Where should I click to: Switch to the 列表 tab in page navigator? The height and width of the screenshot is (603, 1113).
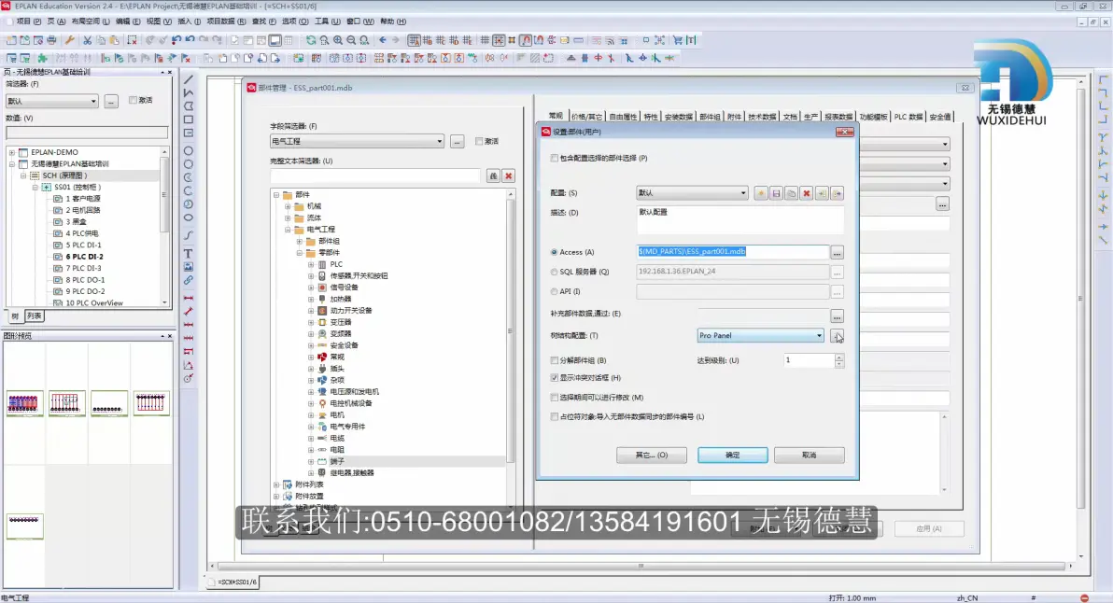[x=34, y=316]
